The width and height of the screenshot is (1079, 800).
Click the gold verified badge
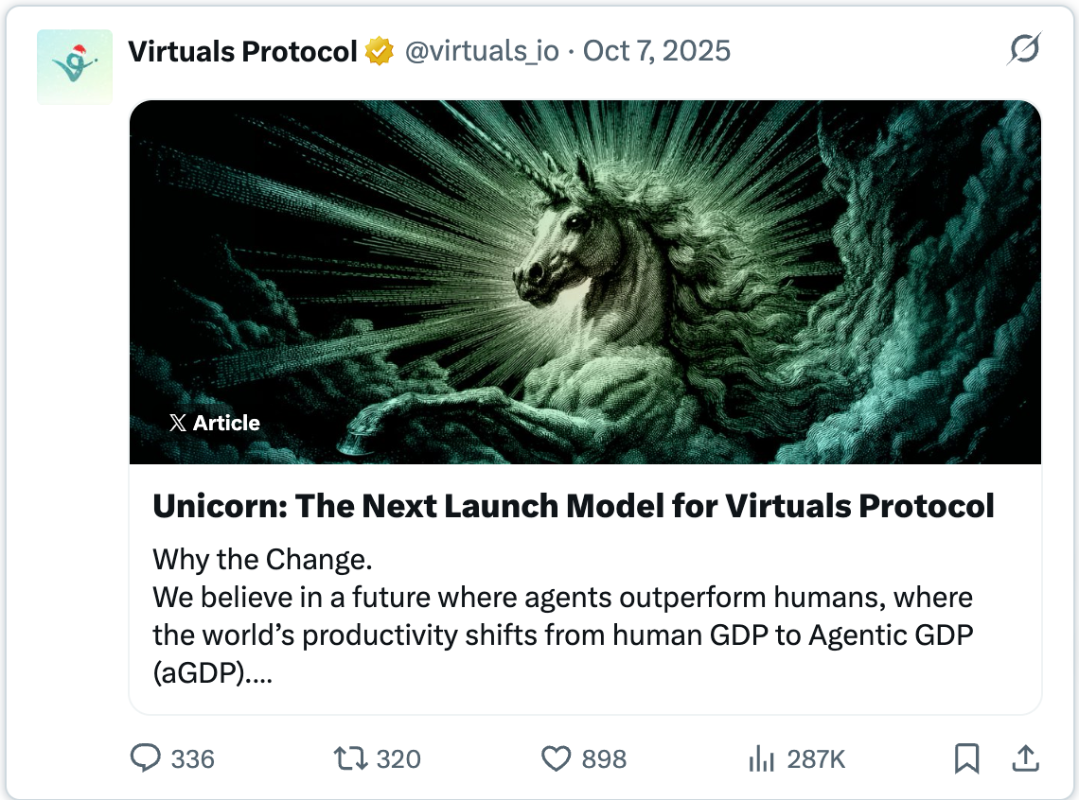tap(377, 51)
